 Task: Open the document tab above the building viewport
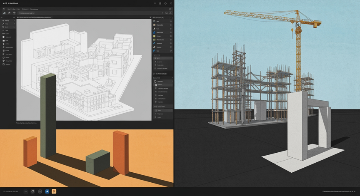click(x=35, y=17)
